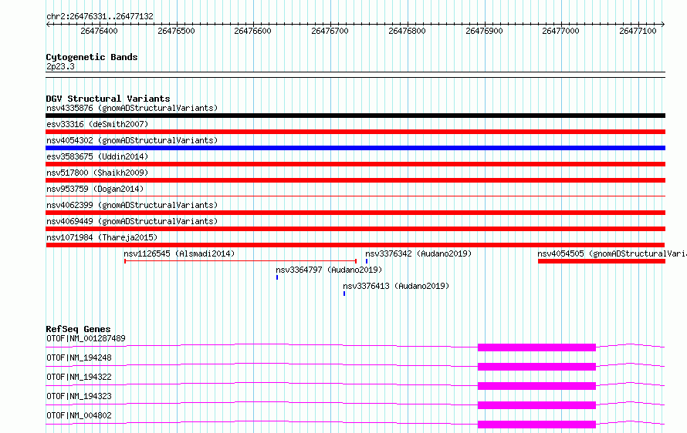Click the blue bar of nsv4054302
The width and height of the screenshot is (687, 433).
click(355, 148)
